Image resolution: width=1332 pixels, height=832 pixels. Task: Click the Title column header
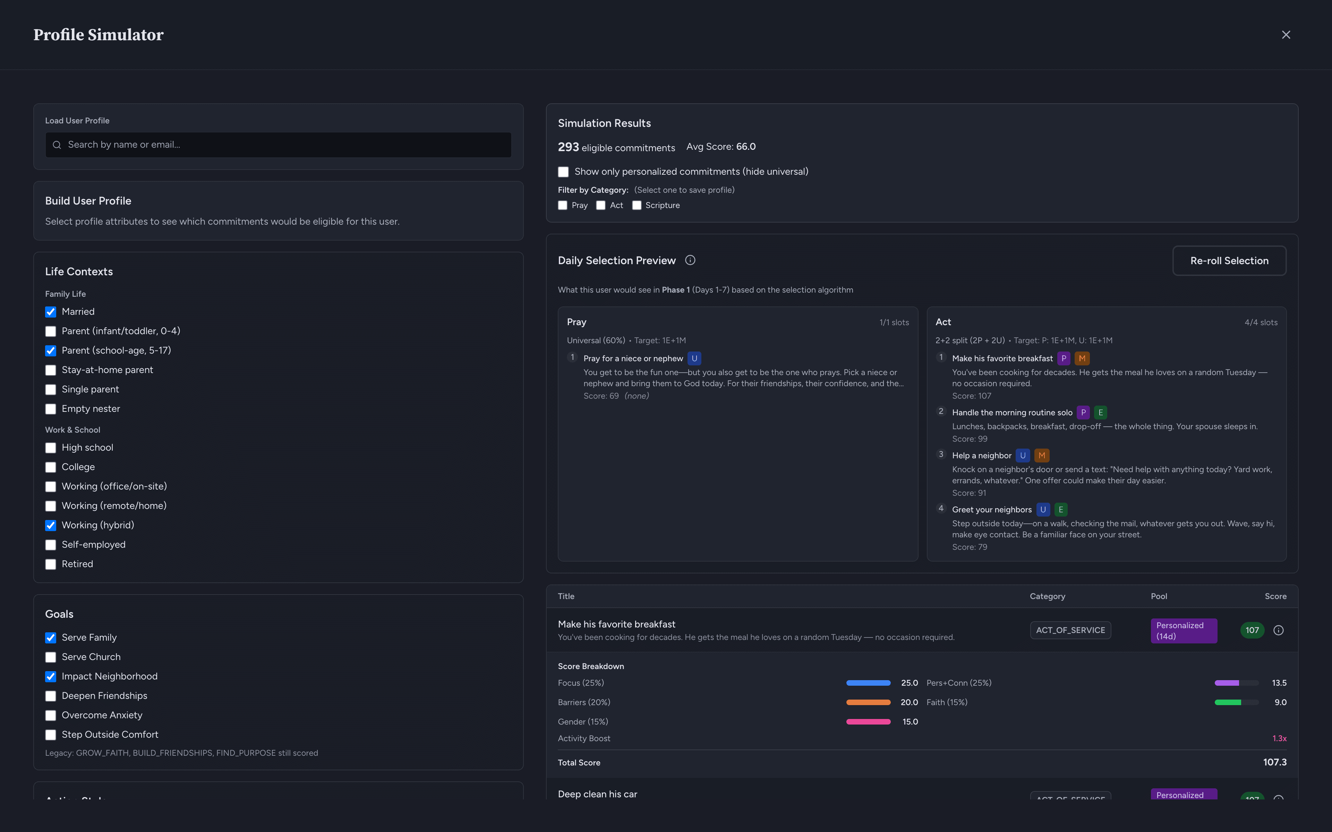pyautogui.click(x=566, y=596)
